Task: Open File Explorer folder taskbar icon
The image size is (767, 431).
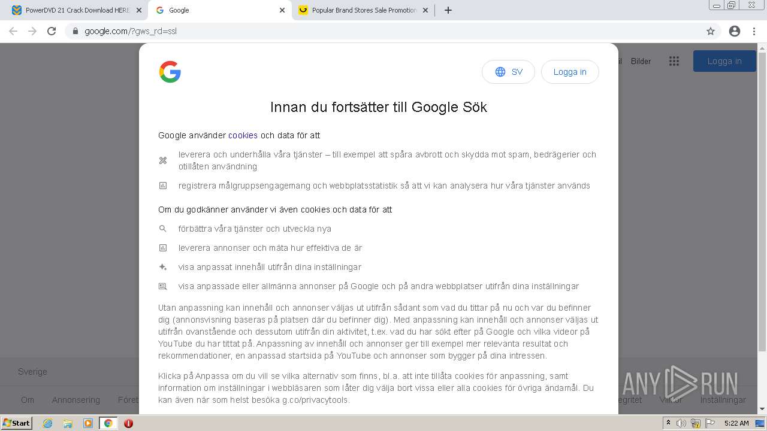Action: coord(68,423)
